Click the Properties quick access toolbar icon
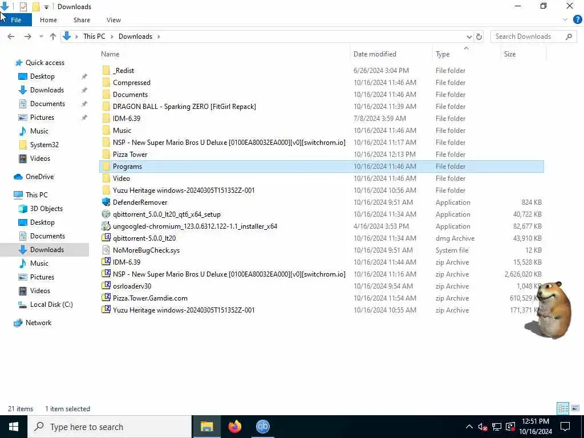This screenshot has width=584, height=438. pos(23,7)
